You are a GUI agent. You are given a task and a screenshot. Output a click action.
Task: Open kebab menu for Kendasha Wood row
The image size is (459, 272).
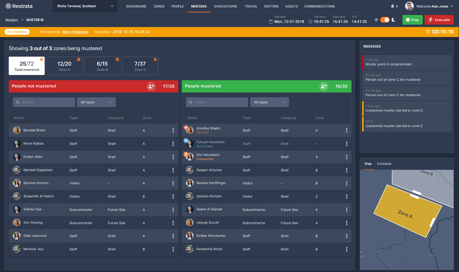coord(346,249)
